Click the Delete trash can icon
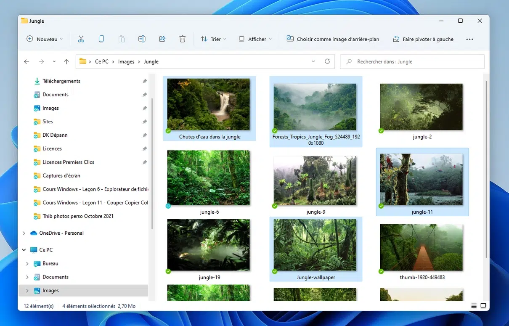This screenshot has height=326, width=509. 182,39
